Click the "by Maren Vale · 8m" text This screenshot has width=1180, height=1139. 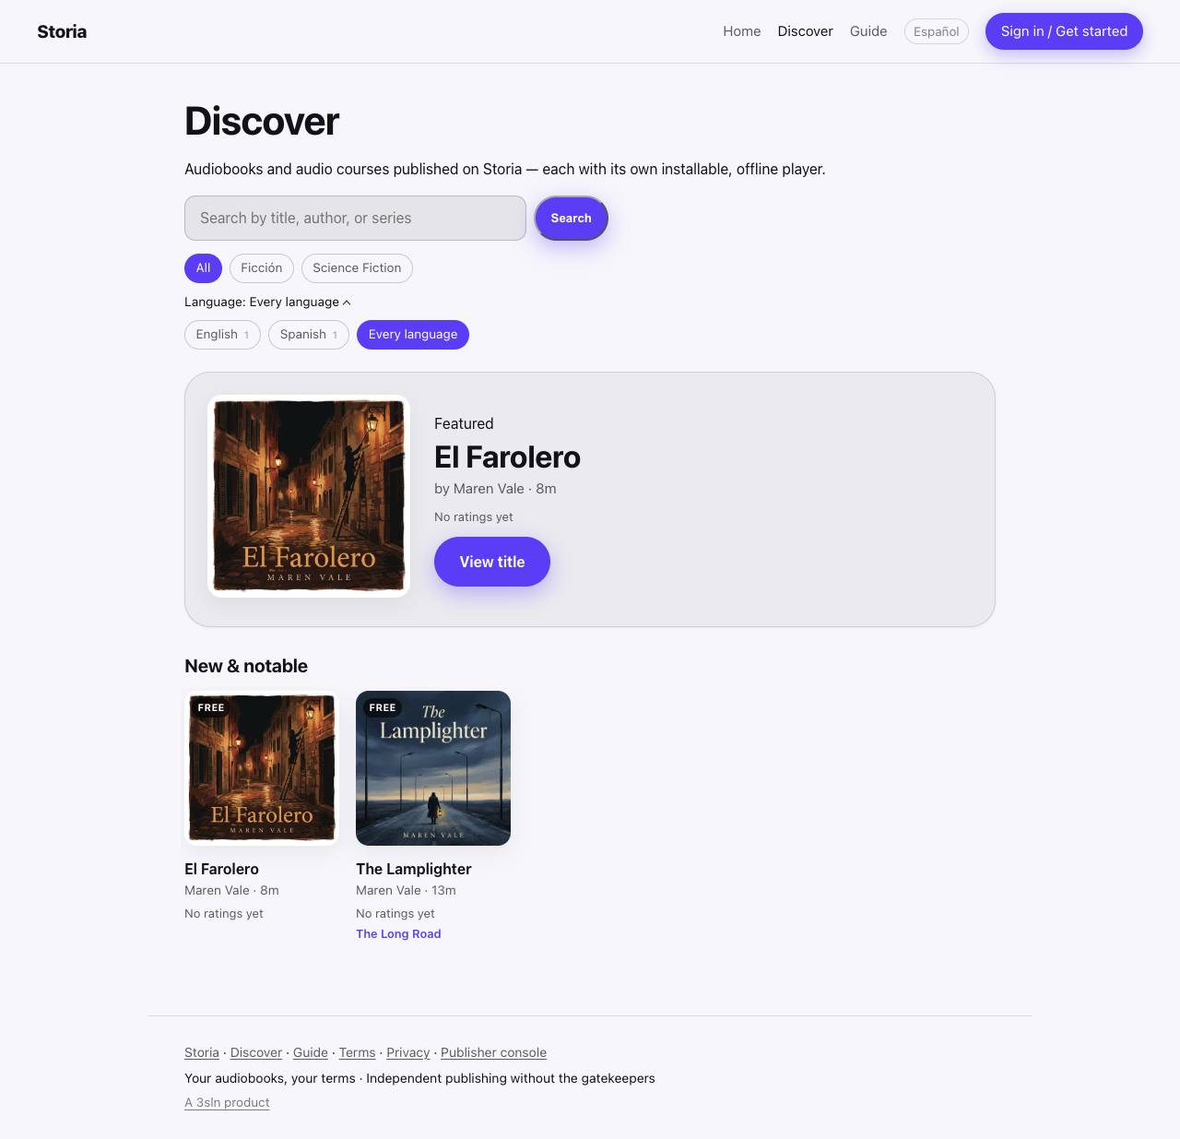click(495, 489)
